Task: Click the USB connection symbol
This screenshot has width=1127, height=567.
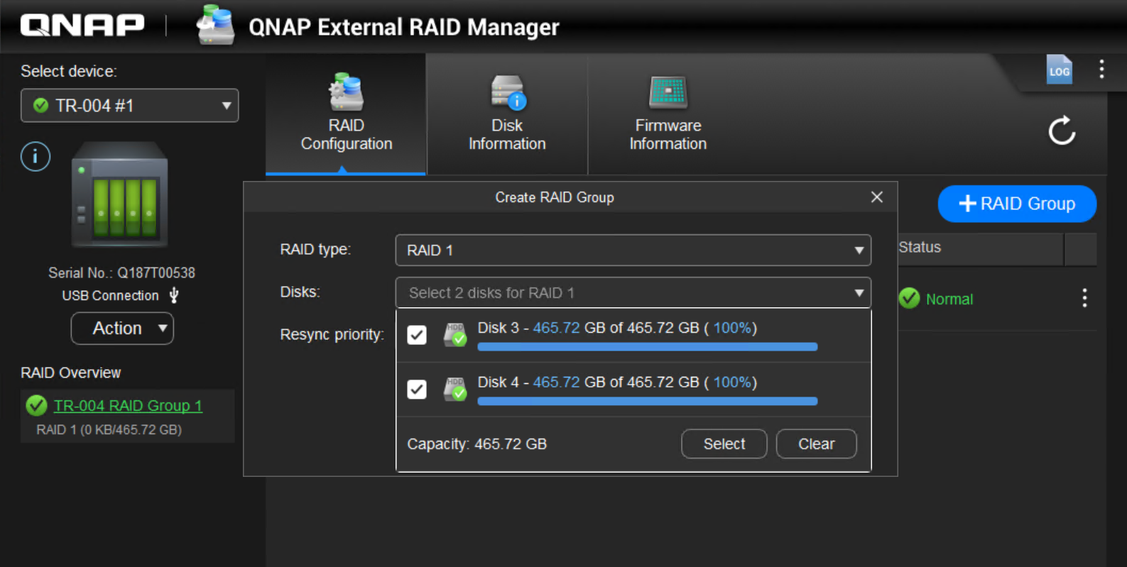Action: point(174,295)
